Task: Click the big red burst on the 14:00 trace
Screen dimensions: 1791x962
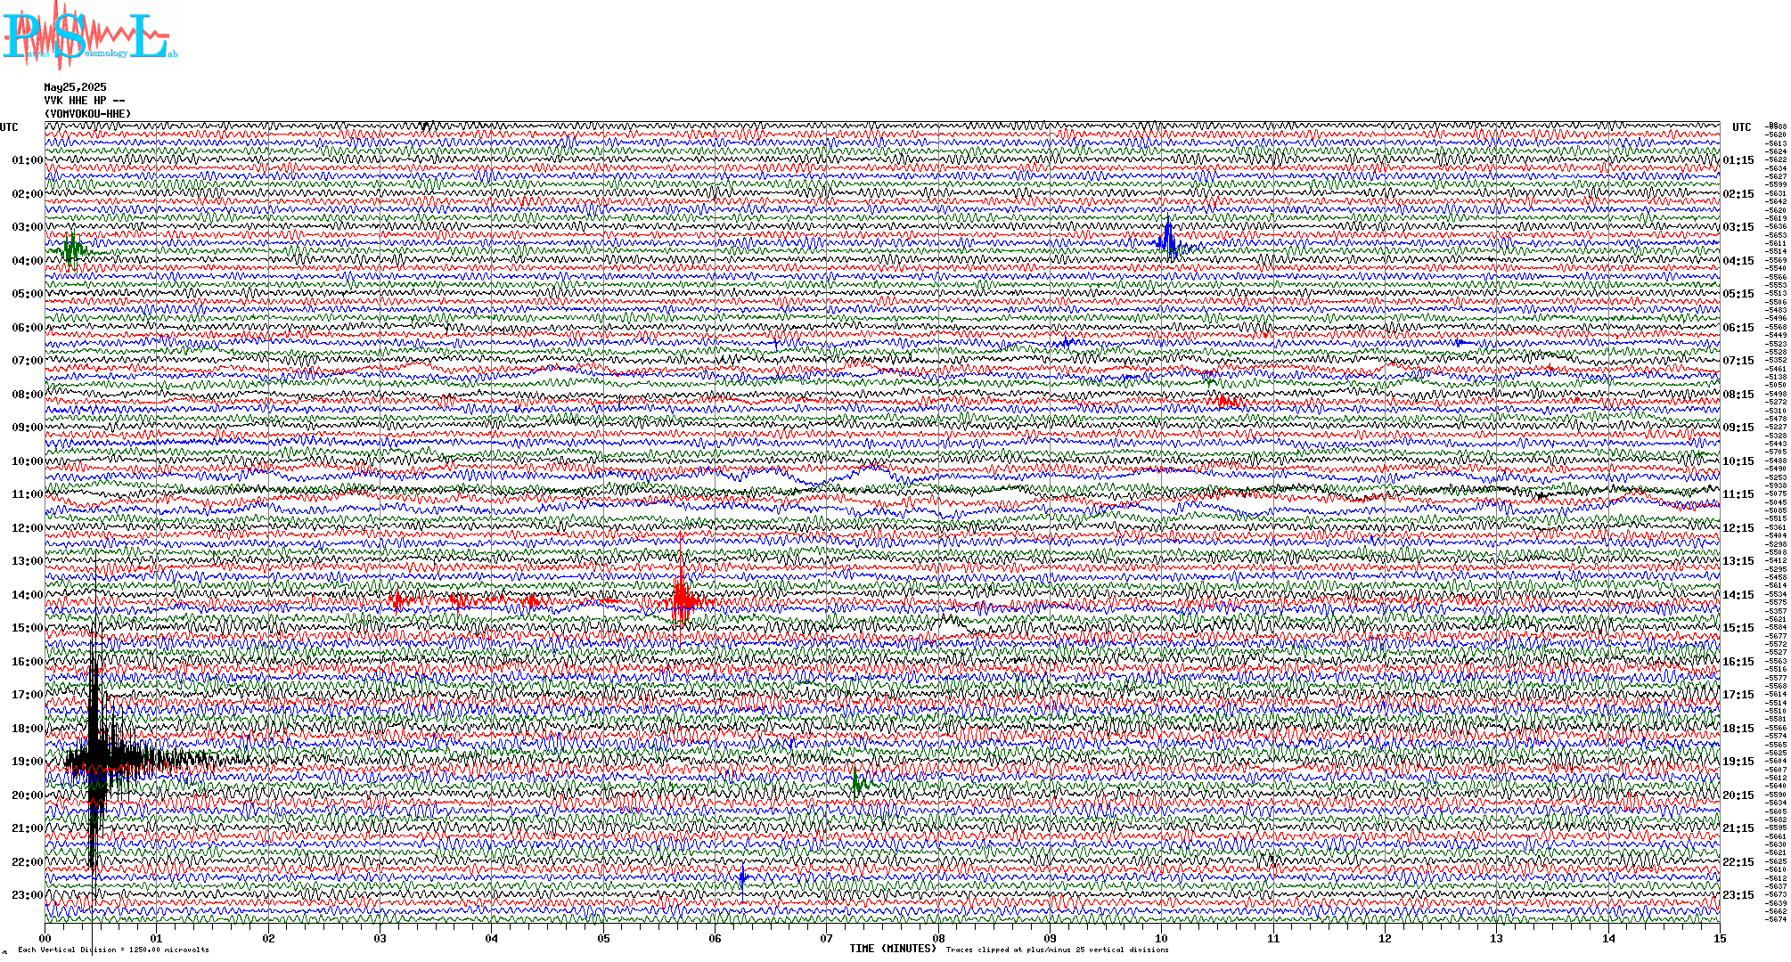Action: [682, 599]
